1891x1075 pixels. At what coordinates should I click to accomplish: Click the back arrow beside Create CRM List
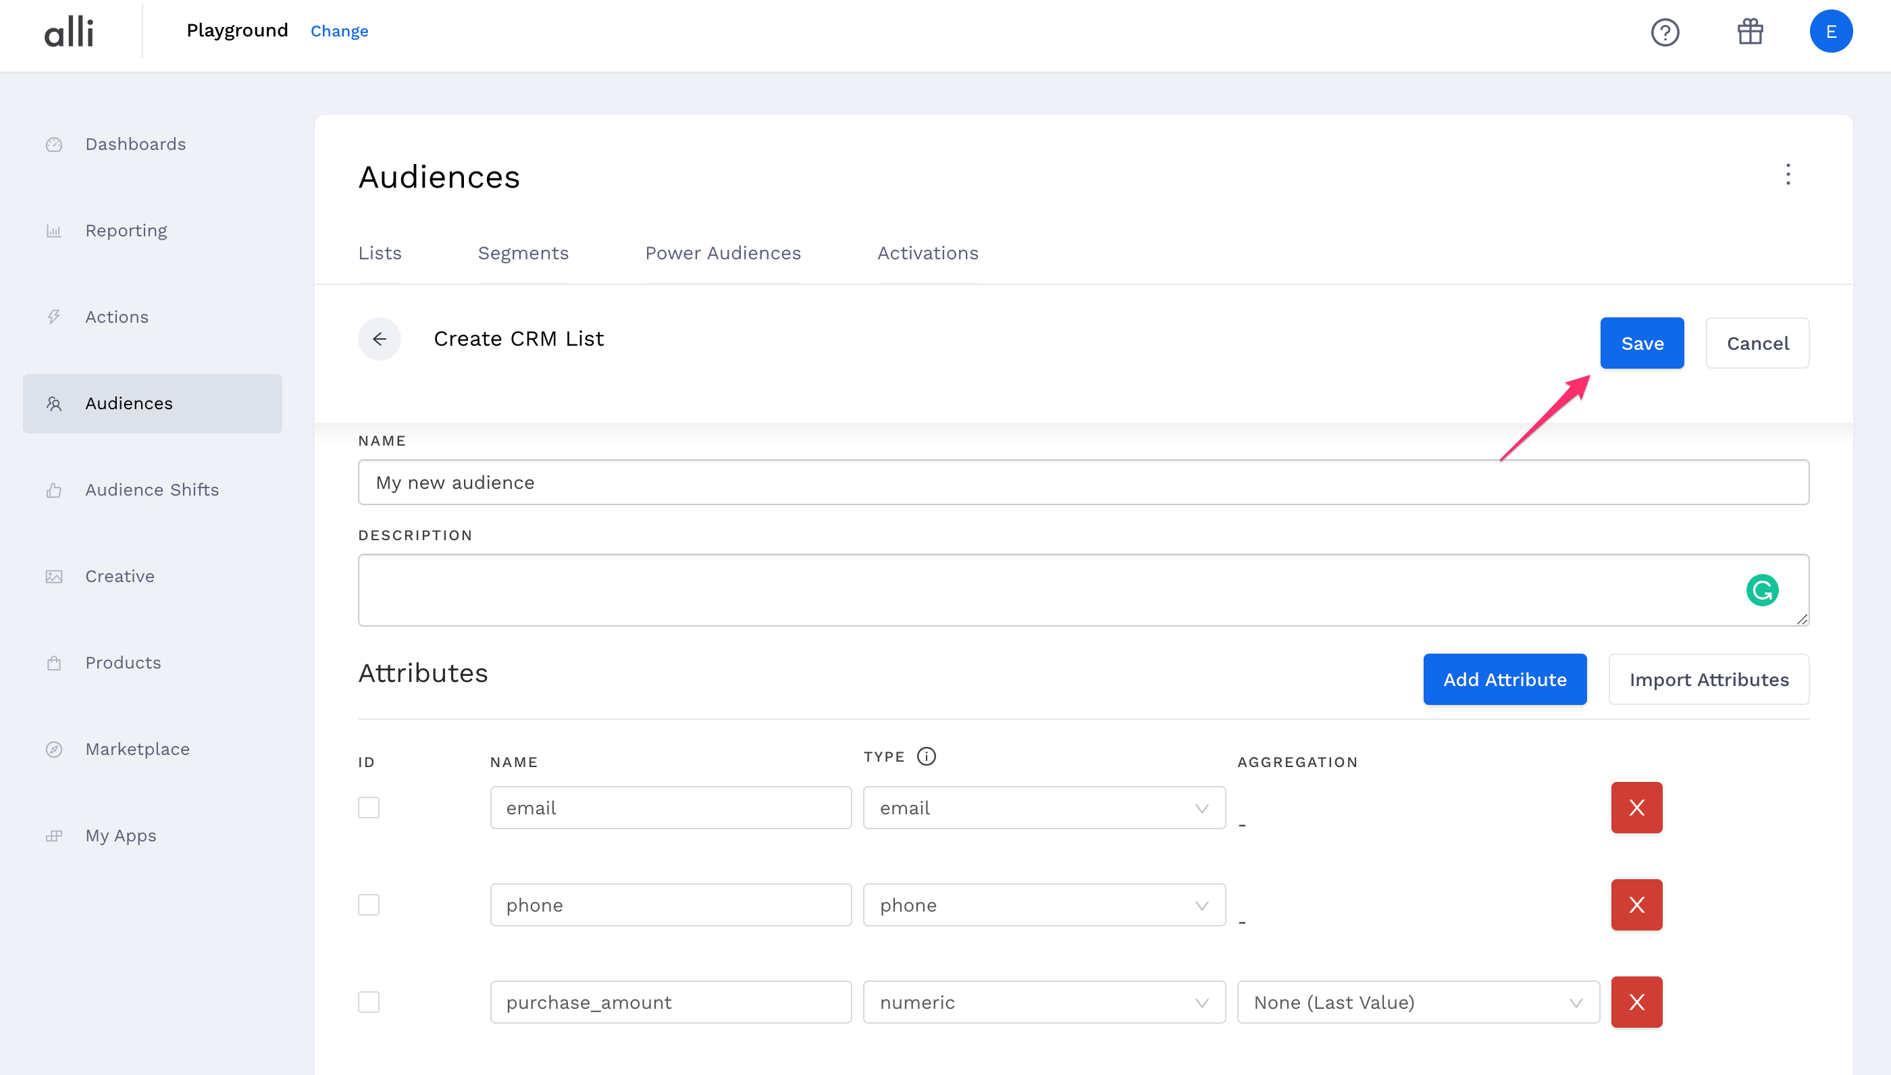(380, 338)
